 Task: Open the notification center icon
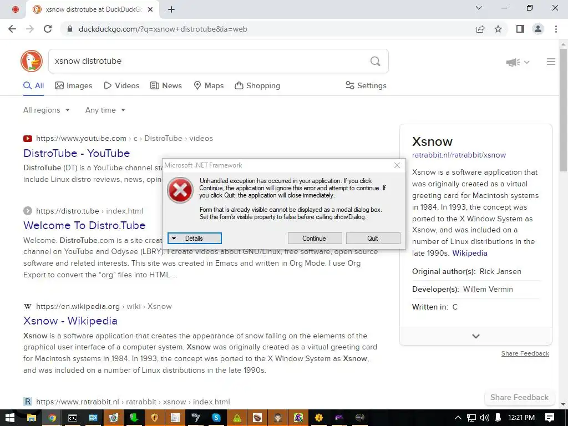[x=550, y=418]
